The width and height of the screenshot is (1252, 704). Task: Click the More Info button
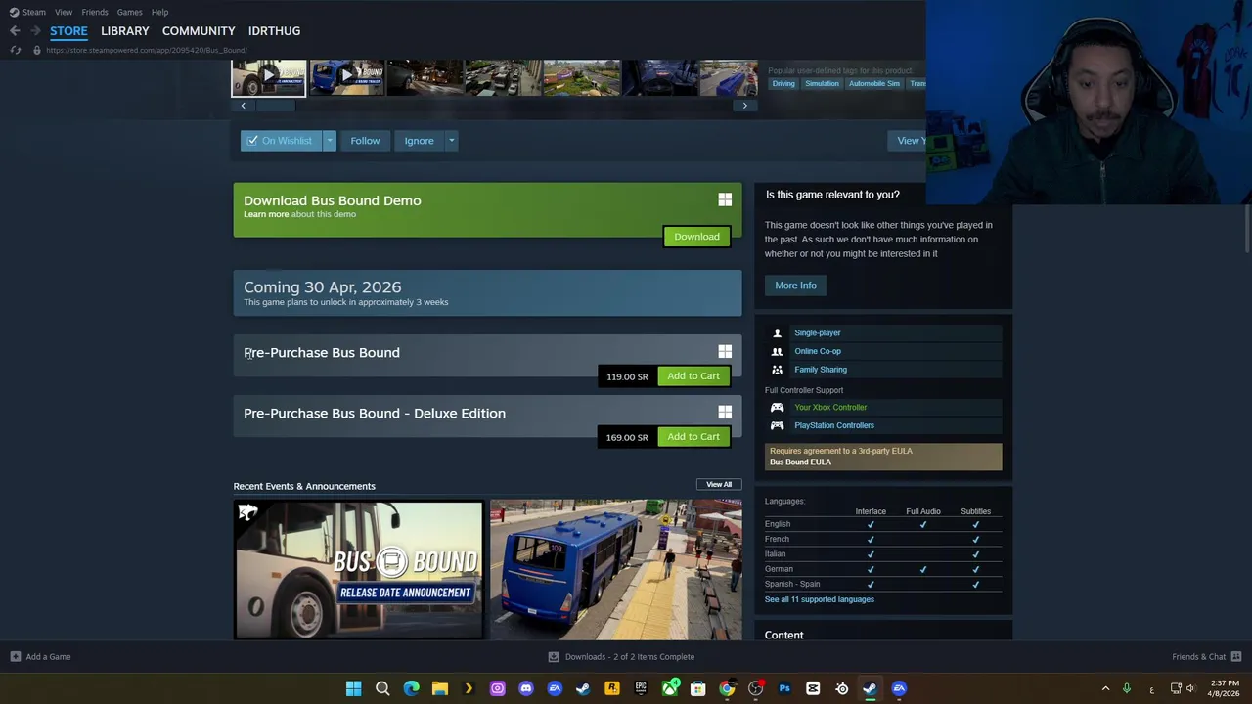(x=795, y=286)
